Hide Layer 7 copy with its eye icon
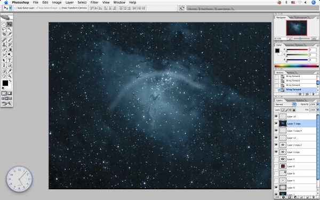The height and width of the screenshot is (200, 320). (276, 124)
